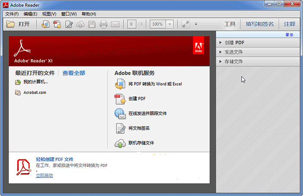Click the 登录 sign-in link

[289, 35]
